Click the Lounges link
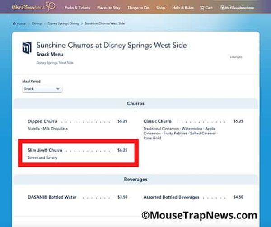 [x=236, y=57]
